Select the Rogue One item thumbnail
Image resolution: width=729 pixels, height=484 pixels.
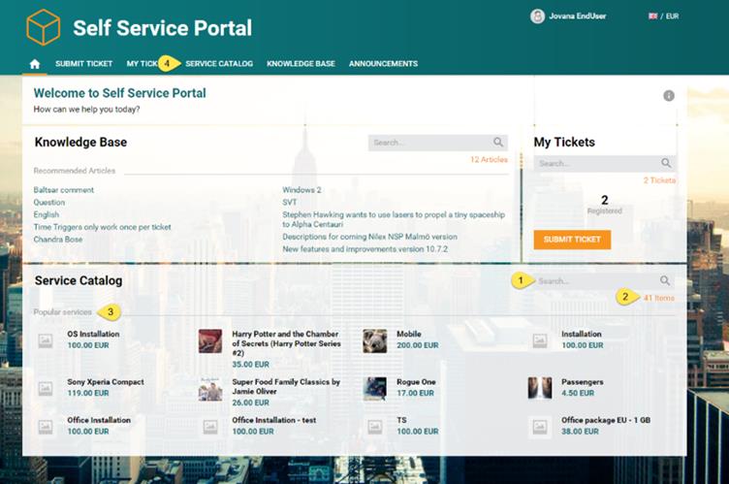pyautogui.click(x=375, y=388)
